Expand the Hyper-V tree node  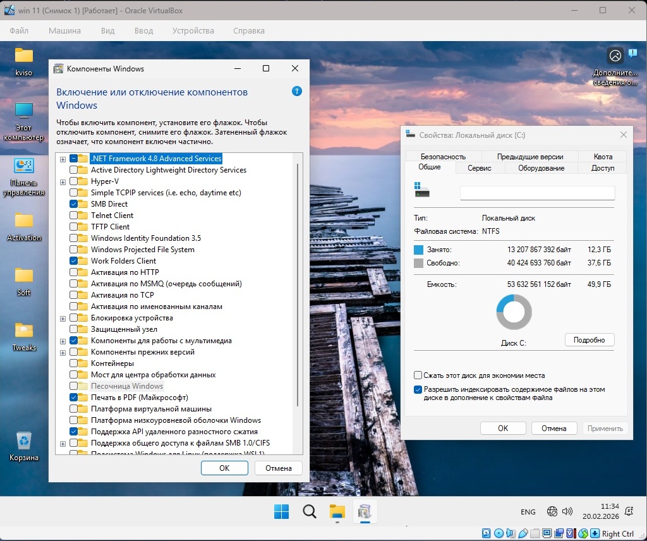(63, 181)
